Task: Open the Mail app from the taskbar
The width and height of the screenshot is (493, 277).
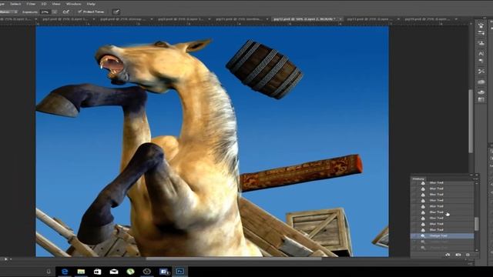Action: tap(114, 272)
